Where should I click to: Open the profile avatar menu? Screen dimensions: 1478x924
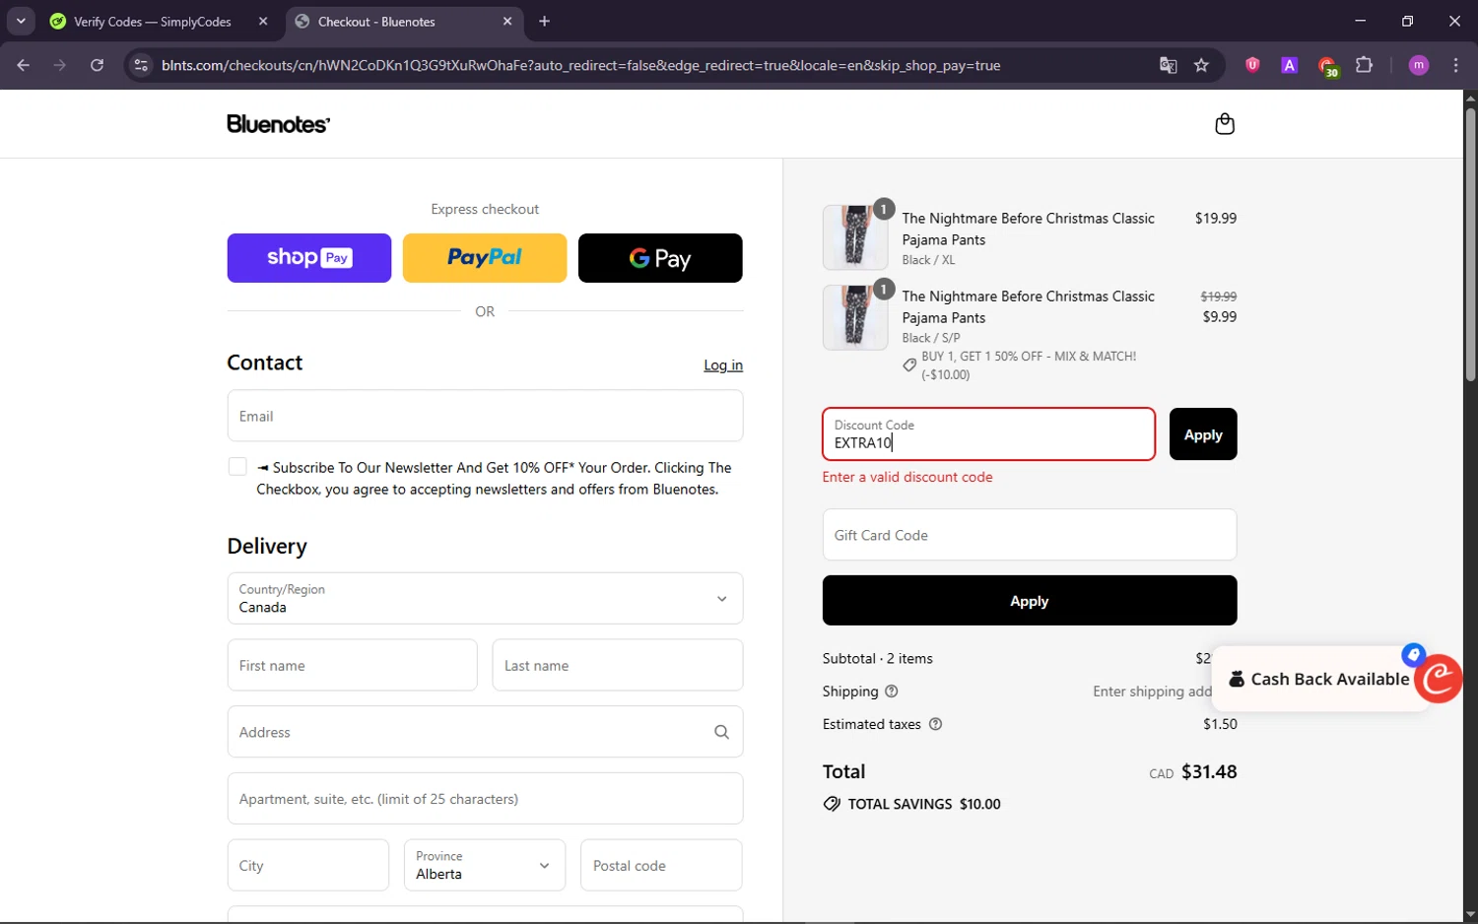click(x=1419, y=65)
